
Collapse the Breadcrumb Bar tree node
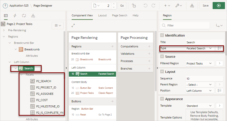click(x=10, y=43)
